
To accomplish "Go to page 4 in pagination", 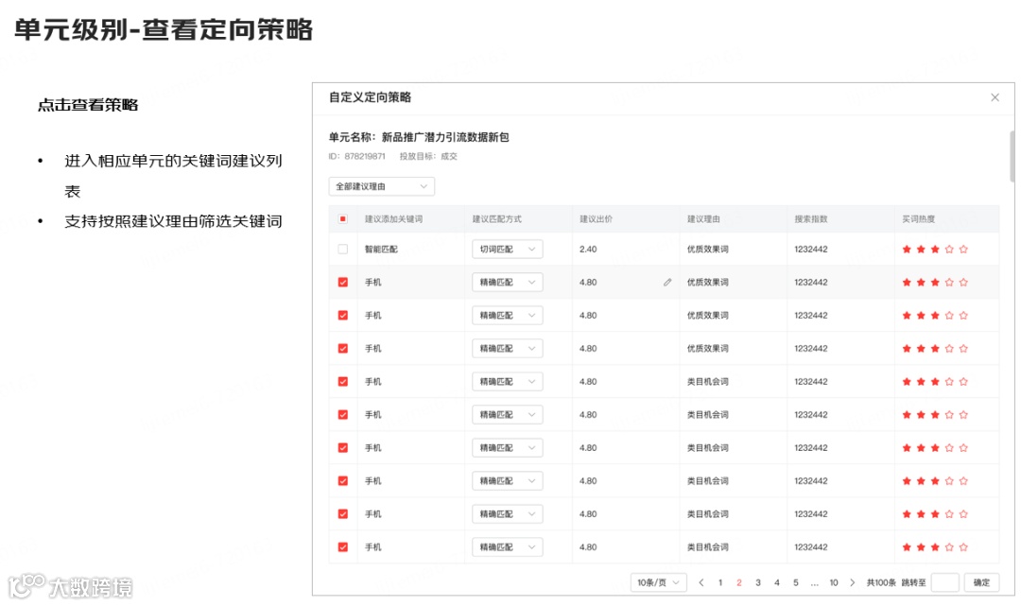I will click(x=777, y=582).
